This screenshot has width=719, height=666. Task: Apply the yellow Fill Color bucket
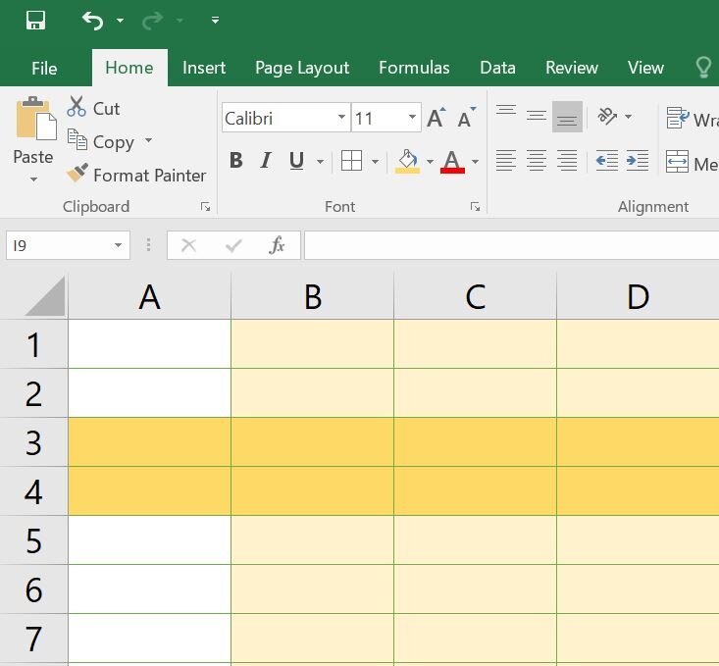pyautogui.click(x=408, y=162)
